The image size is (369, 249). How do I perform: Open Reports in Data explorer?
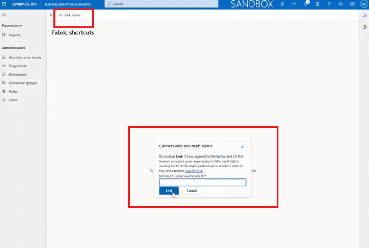pos(15,35)
